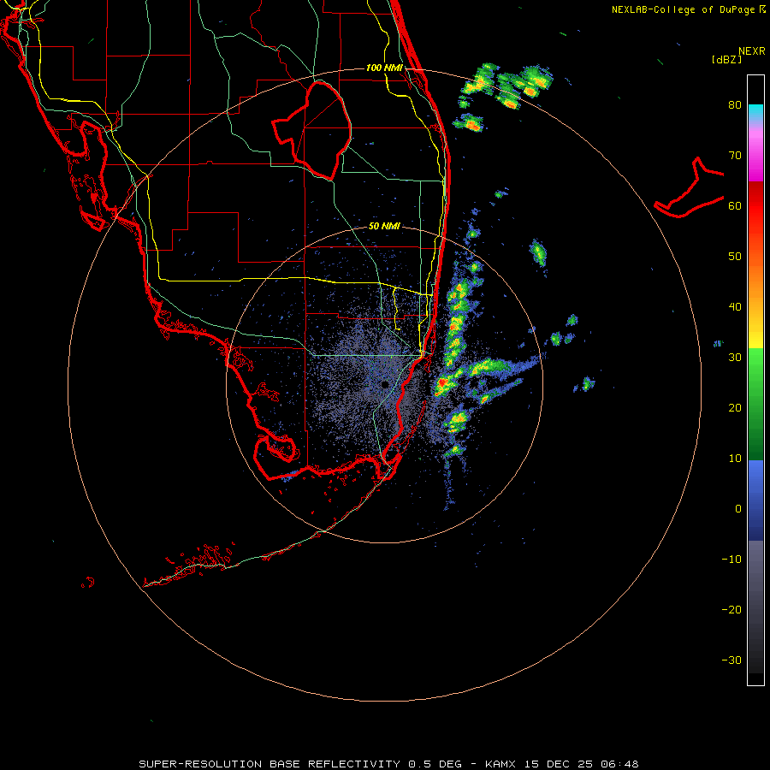Click the NEXR label above the color scale
Image resolution: width=770 pixels, height=770 pixels.
[x=752, y=51]
